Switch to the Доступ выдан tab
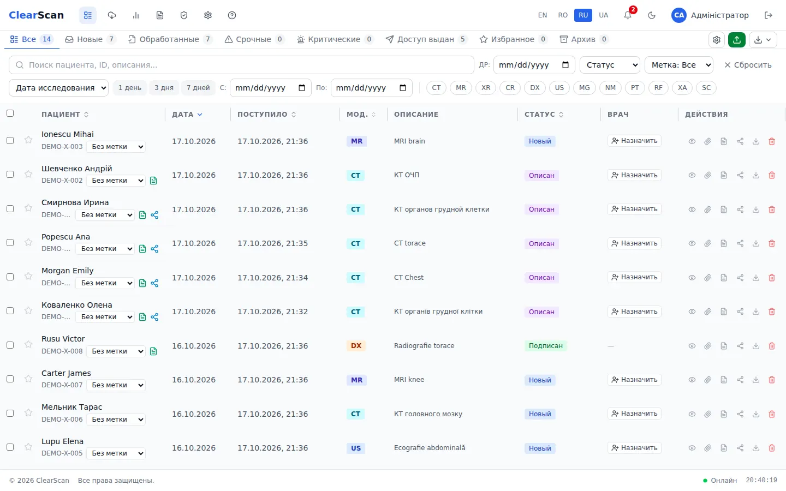The width and height of the screenshot is (786, 491). pos(426,39)
